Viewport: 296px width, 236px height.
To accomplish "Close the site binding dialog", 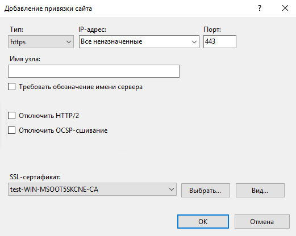I will [x=285, y=8].
